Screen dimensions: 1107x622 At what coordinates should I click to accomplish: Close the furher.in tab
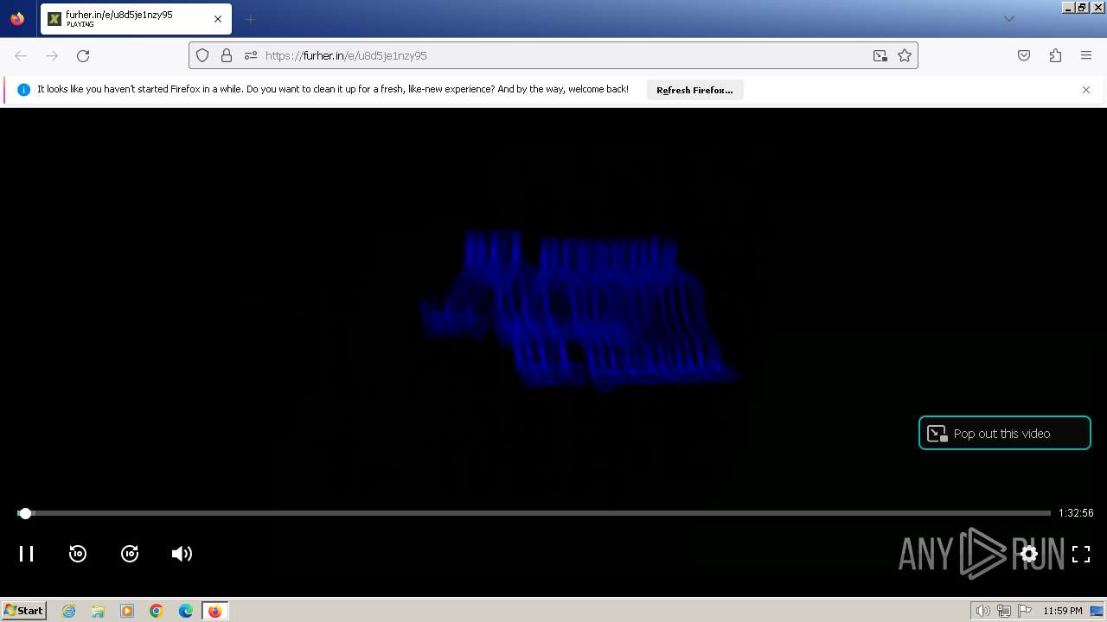[x=218, y=19]
